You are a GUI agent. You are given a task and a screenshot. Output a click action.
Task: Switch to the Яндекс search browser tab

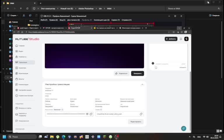(29, 28)
